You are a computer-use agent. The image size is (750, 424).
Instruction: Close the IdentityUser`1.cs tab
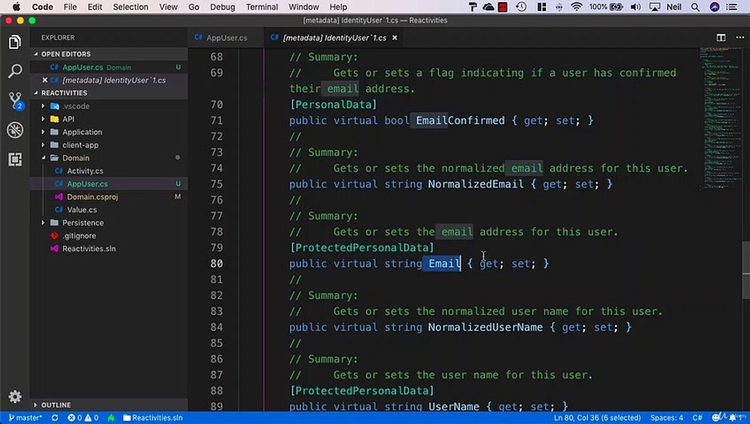(x=395, y=38)
